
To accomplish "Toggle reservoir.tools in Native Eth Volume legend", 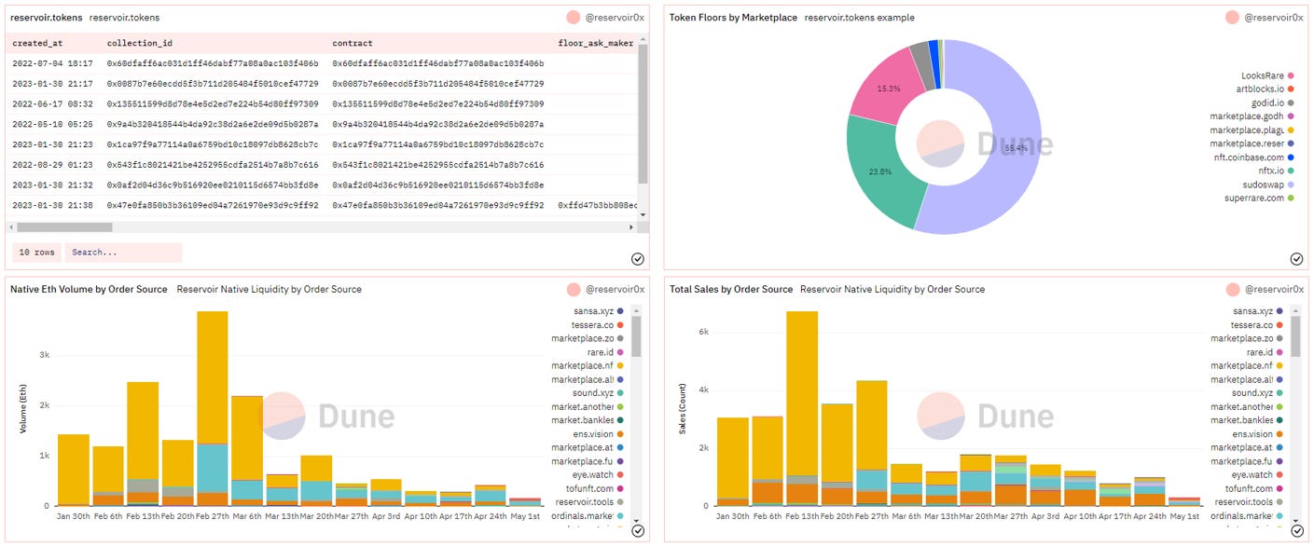I will pos(594,502).
